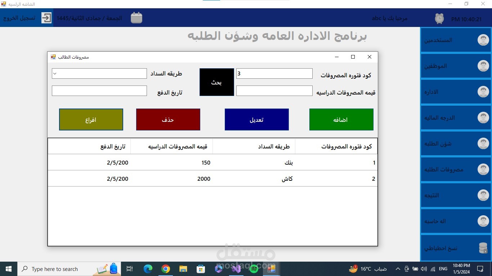Show hidden system tray icons
This screenshot has height=276, width=492.
(398, 269)
